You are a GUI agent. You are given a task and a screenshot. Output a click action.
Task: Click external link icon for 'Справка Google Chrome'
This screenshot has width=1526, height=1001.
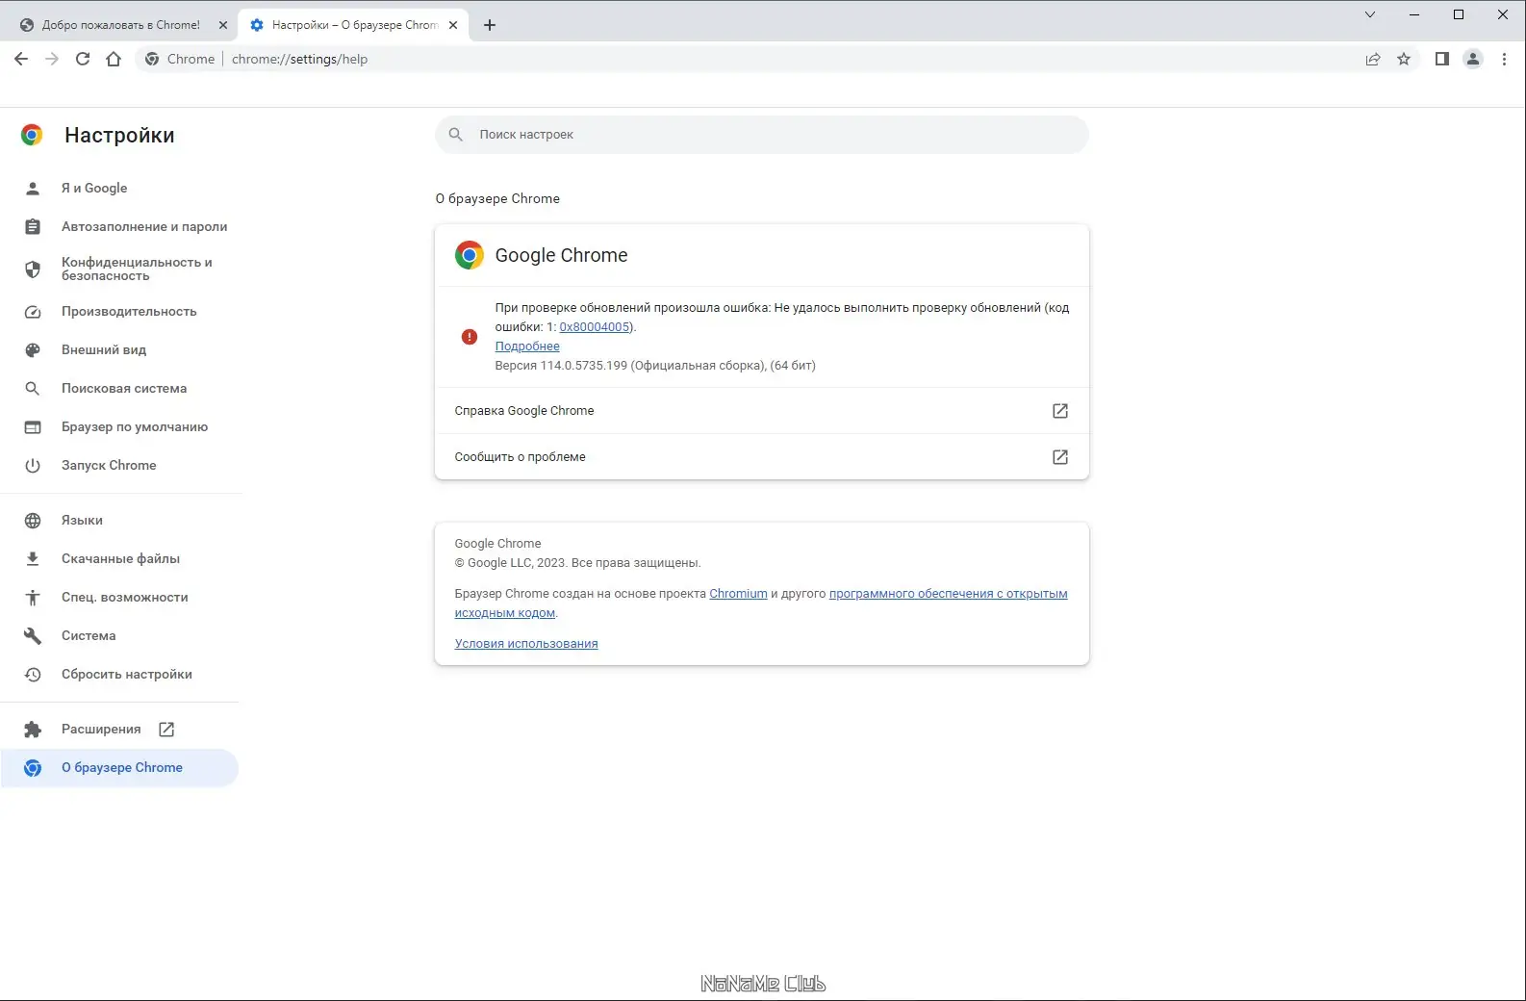[x=1060, y=411]
